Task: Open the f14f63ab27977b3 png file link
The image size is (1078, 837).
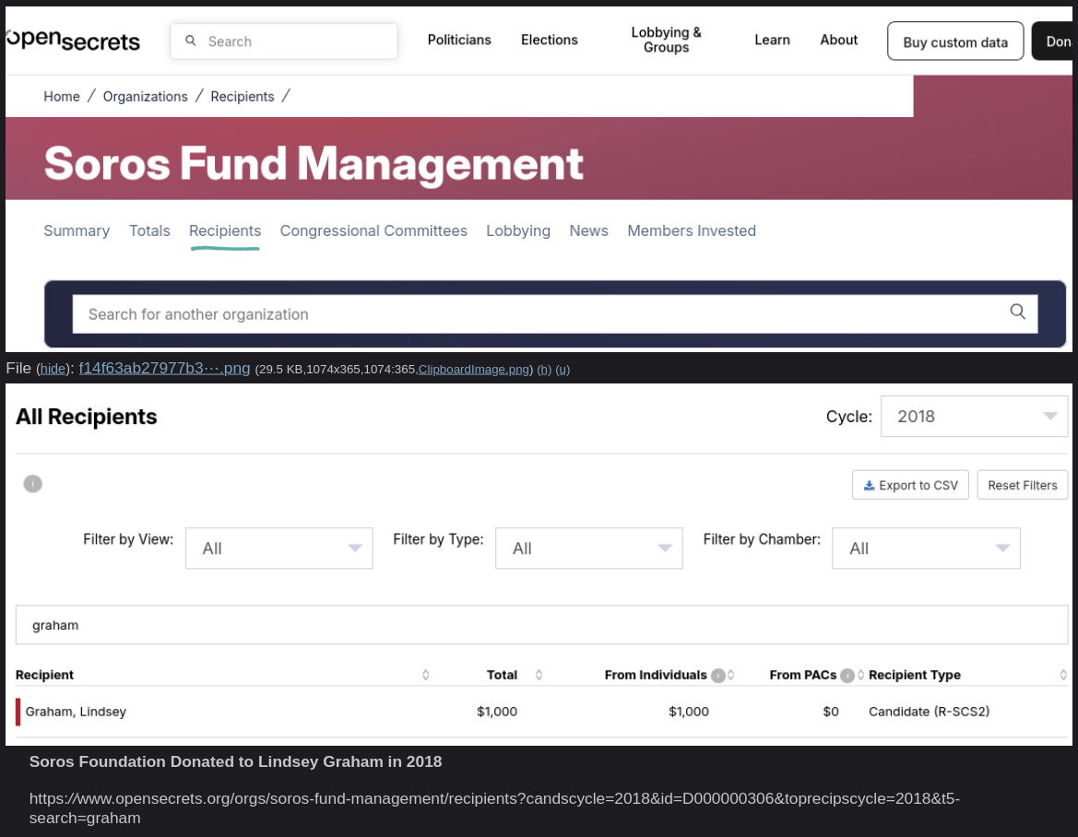Action: (x=164, y=369)
